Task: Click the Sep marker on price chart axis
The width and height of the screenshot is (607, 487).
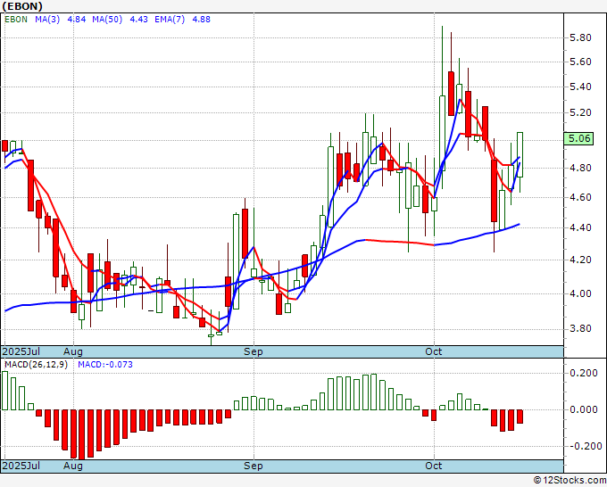Action: pos(254,351)
